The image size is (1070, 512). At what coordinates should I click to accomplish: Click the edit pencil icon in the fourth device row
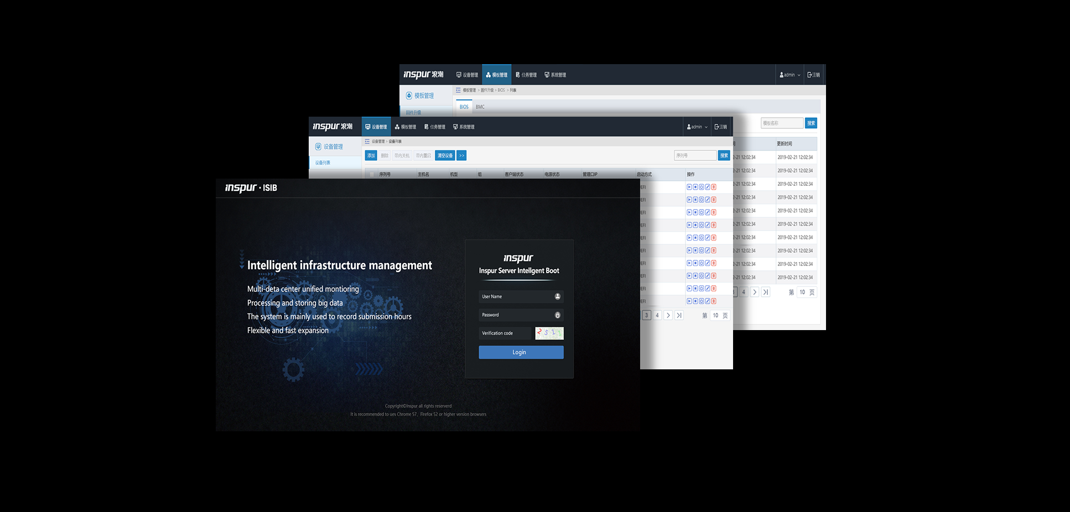click(708, 225)
